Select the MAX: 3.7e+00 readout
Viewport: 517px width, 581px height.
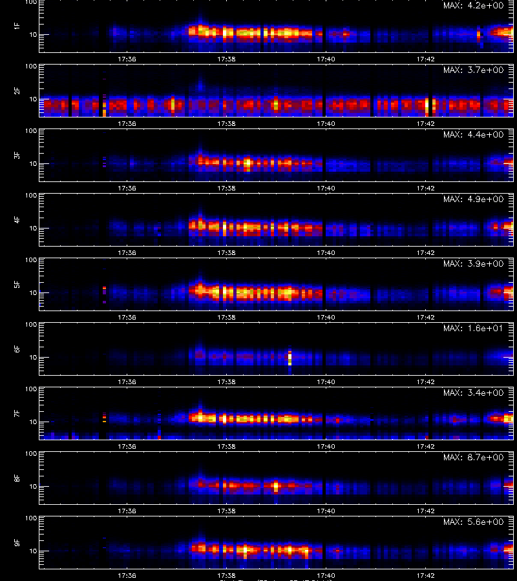pyautogui.click(x=474, y=70)
